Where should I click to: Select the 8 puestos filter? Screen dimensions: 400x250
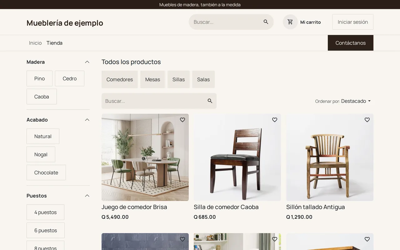pos(45,246)
